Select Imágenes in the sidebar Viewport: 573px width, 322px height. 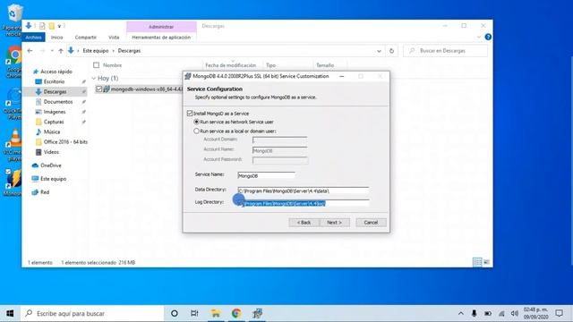pyautogui.click(x=55, y=112)
